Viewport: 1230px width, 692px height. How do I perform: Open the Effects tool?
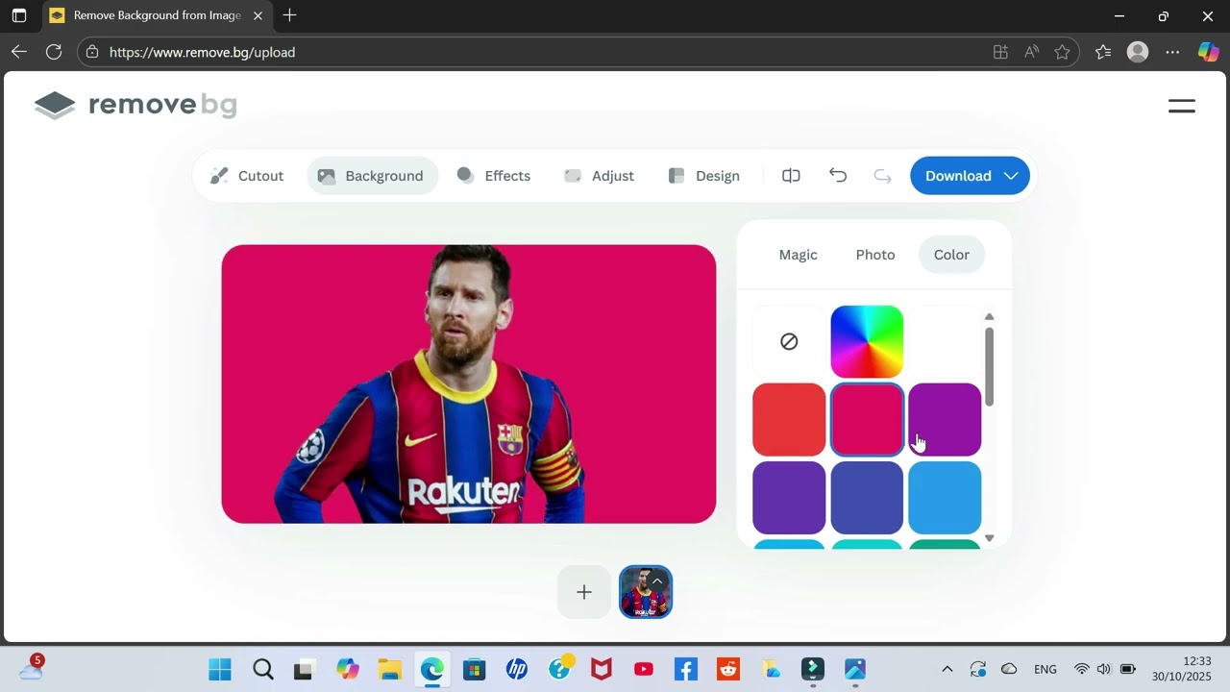494,176
